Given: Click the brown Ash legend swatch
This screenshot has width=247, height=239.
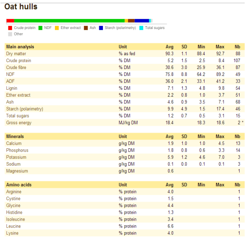Looking at the screenshot, I should [x=86, y=28].
